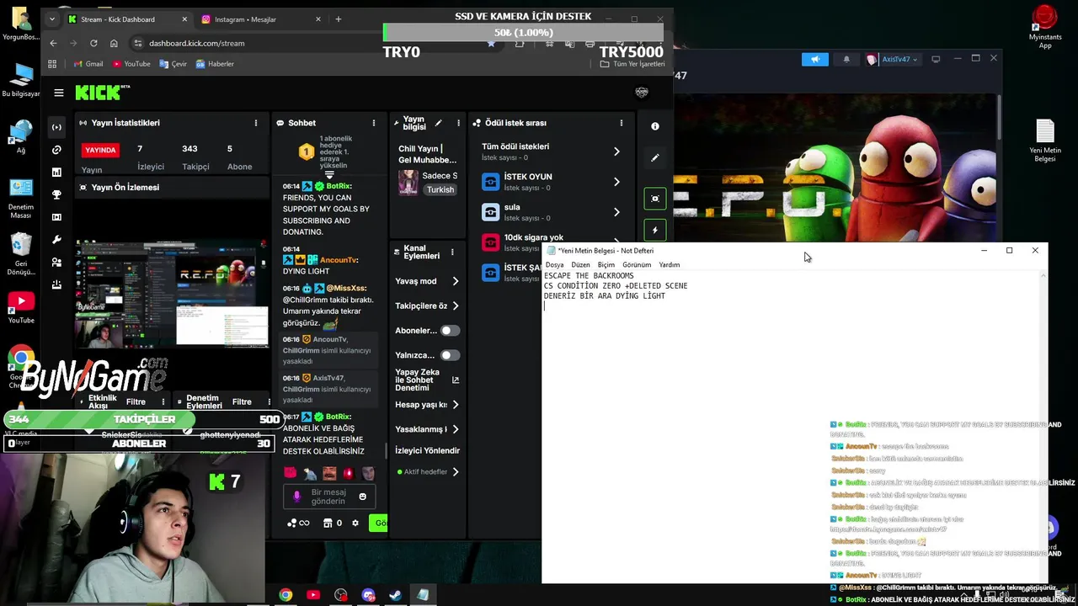Open the Çevir bookmark
The image size is (1078, 606).
pos(173,64)
